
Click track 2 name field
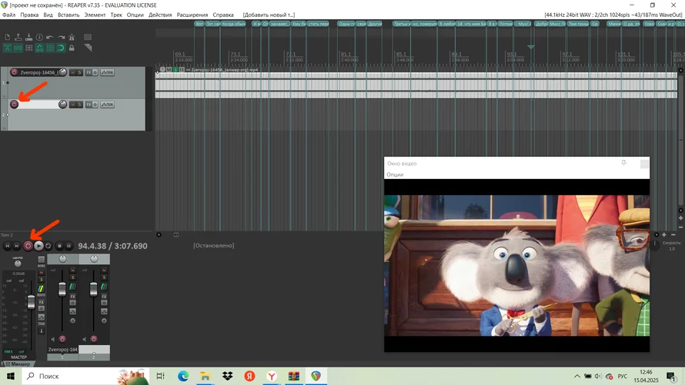(x=38, y=105)
